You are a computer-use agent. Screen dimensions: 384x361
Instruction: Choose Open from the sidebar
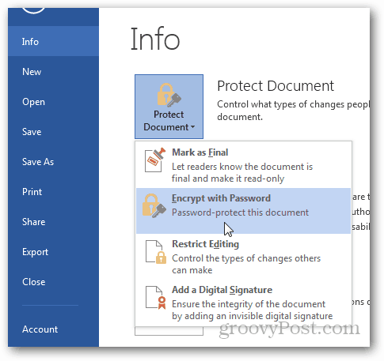pos(33,102)
